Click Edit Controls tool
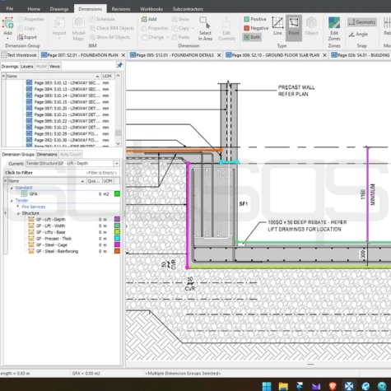 (226, 29)
